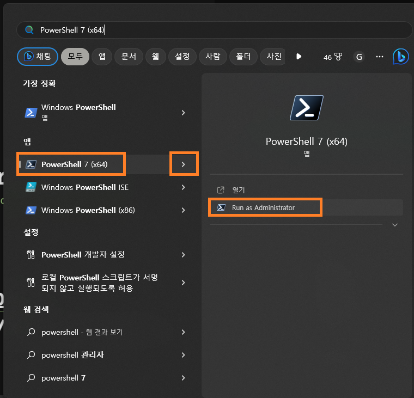Expand Windows PowerShell (x86) chevron
This screenshot has width=414, height=398.
point(183,210)
